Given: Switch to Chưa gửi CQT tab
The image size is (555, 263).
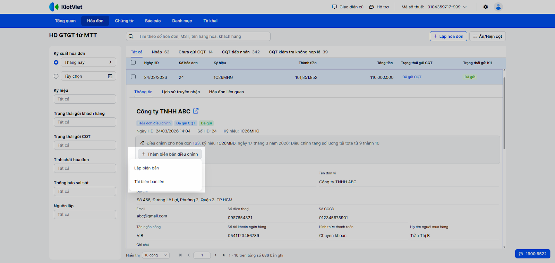Looking at the screenshot, I should coord(196,52).
